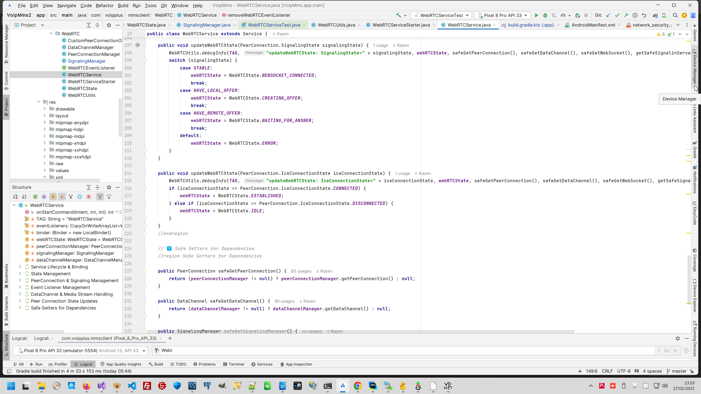
Task: Toggle Show Lambdas filter in Structure
Action: coord(88,197)
